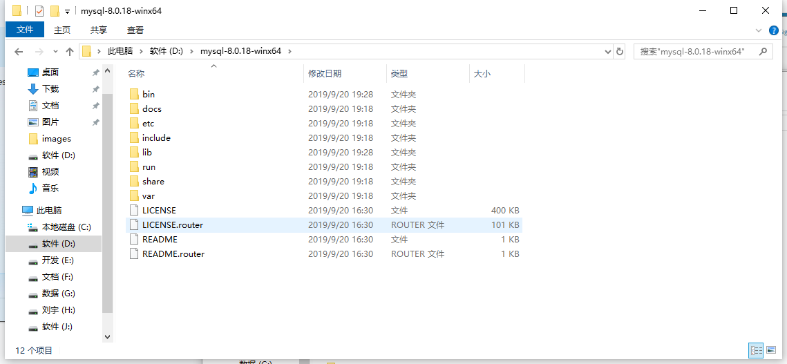Click the new folder icon in title bar

coord(55,10)
